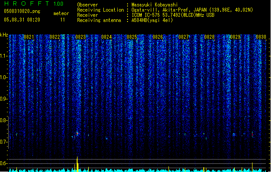The image size is (271, 172).
Task: Click the version number 1.00
Action: tap(58, 4)
